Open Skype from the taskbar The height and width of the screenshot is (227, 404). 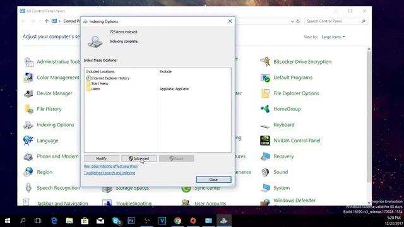pyautogui.click(x=116, y=221)
